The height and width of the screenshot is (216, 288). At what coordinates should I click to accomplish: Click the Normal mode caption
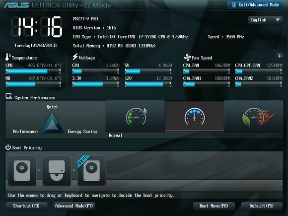coord(116,136)
